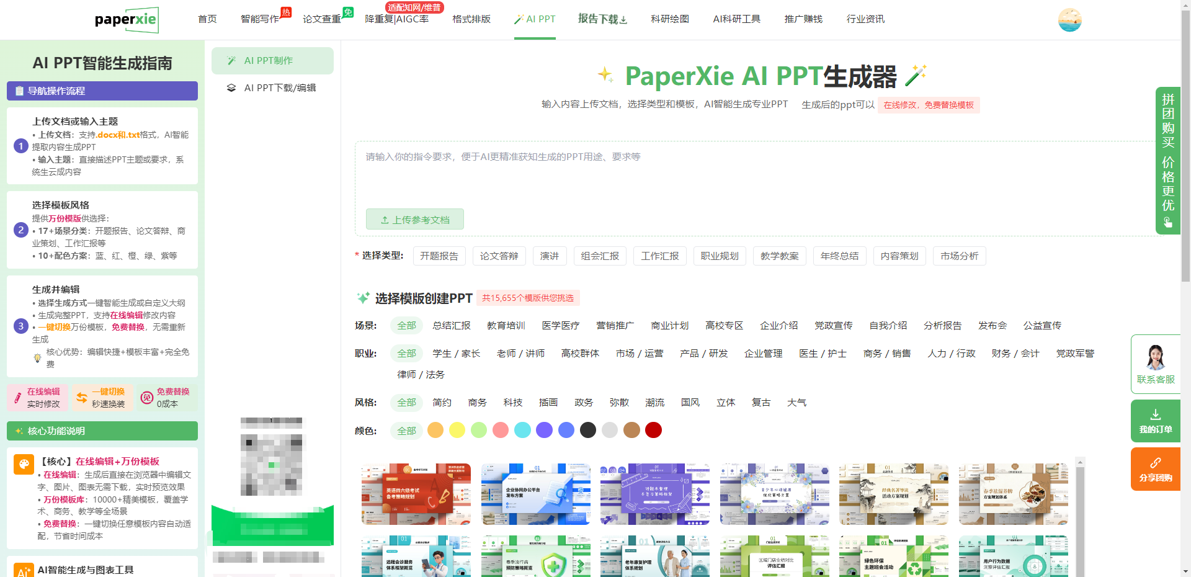The width and height of the screenshot is (1191, 577).
Task: Open 分享回购 link icon button
Action: [x=1155, y=463]
